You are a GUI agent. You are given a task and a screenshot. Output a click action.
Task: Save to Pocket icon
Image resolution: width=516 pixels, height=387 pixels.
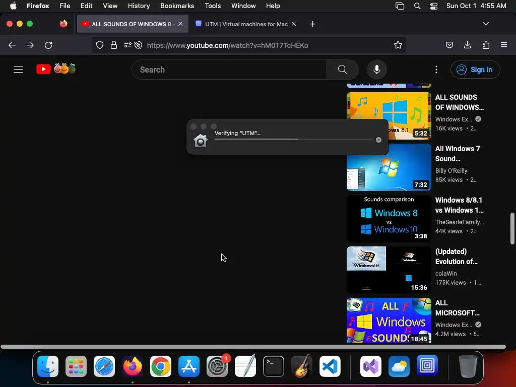pyautogui.click(x=449, y=45)
